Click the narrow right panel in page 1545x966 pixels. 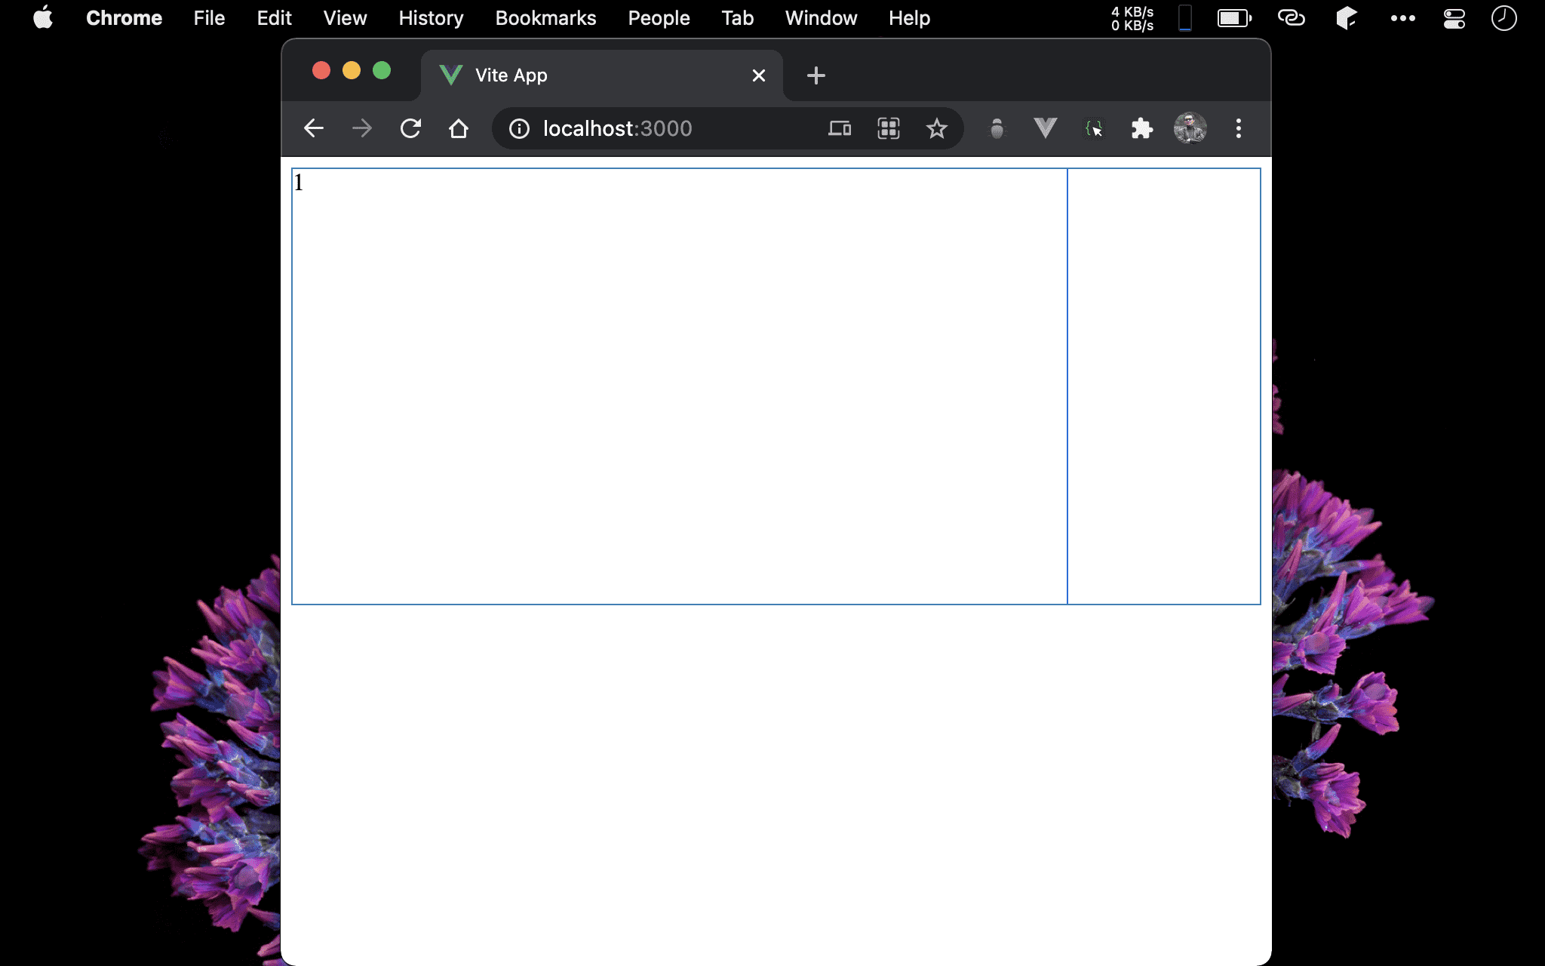[x=1163, y=385]
